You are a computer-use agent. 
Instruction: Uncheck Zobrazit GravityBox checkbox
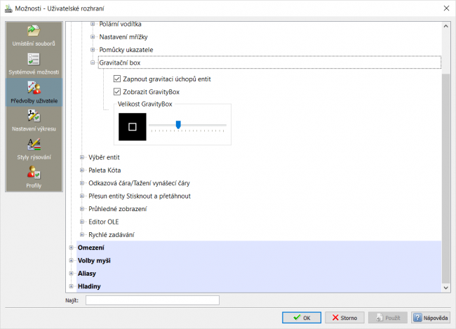click(117, 92)
